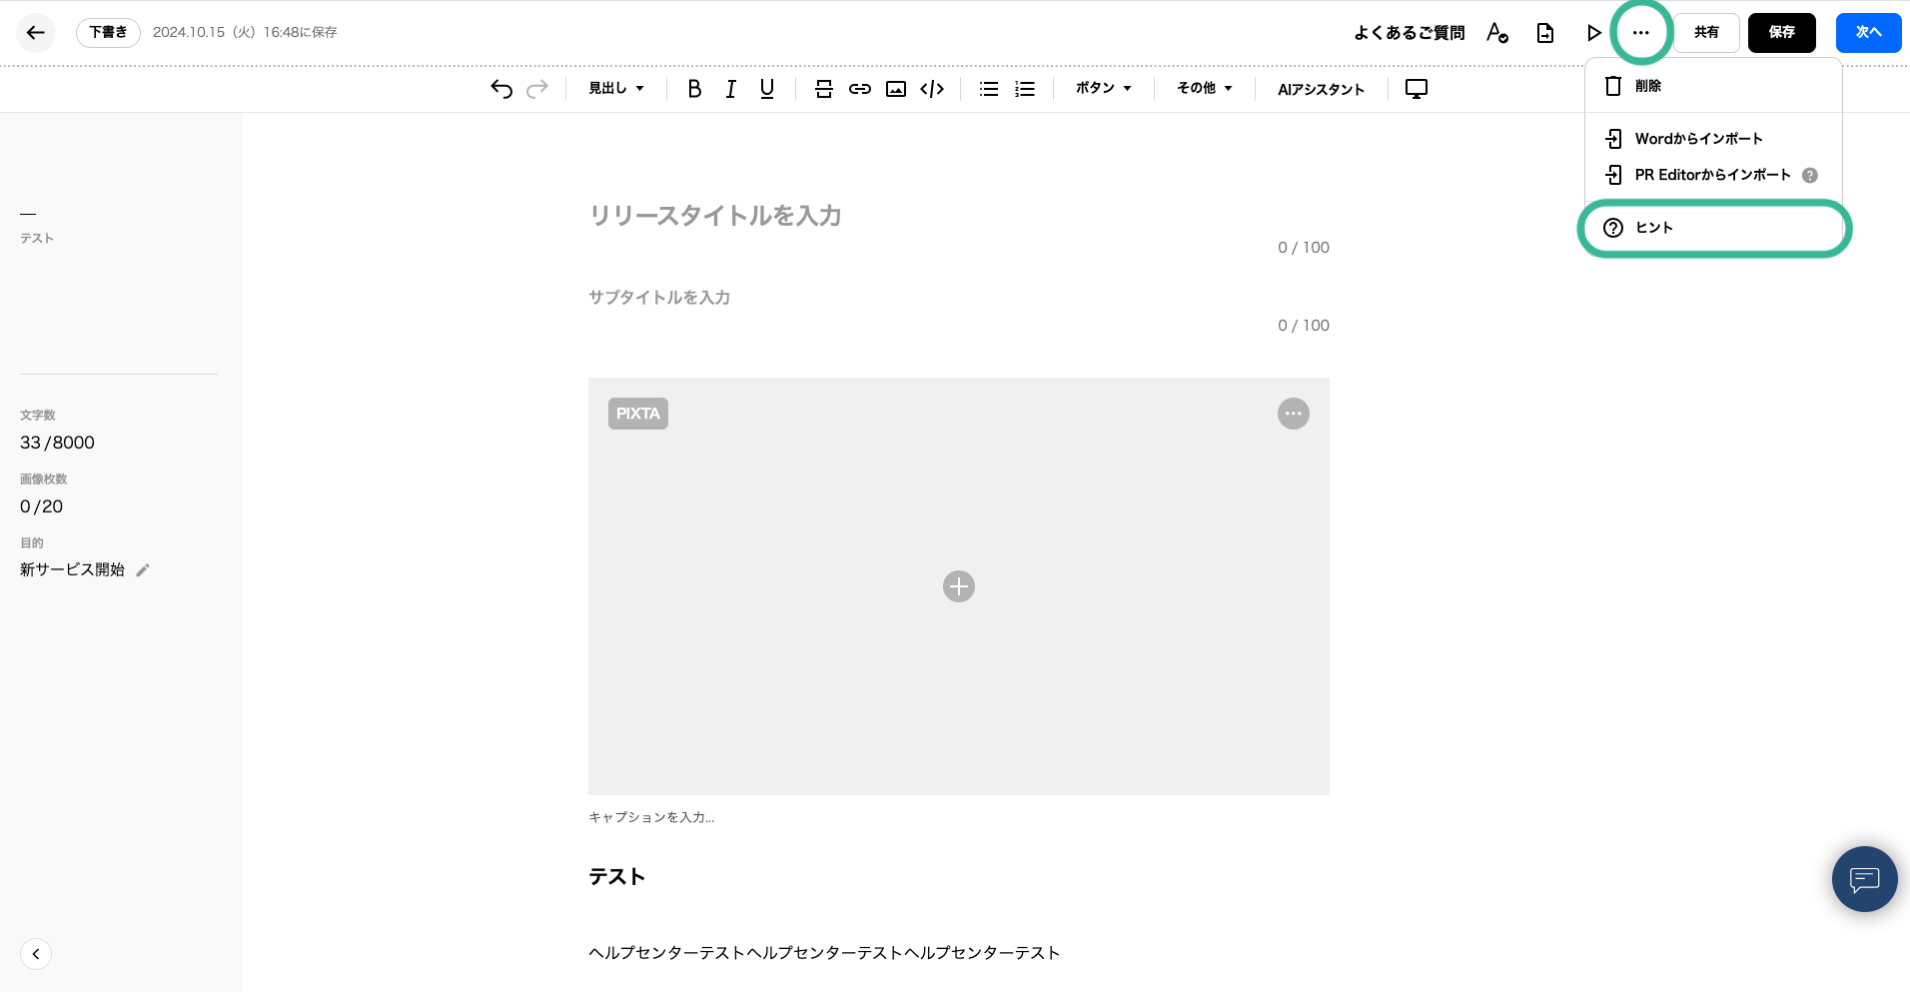Choose Wordからインポート menu item
The image size is (1910, 992).
(1697, 139)
